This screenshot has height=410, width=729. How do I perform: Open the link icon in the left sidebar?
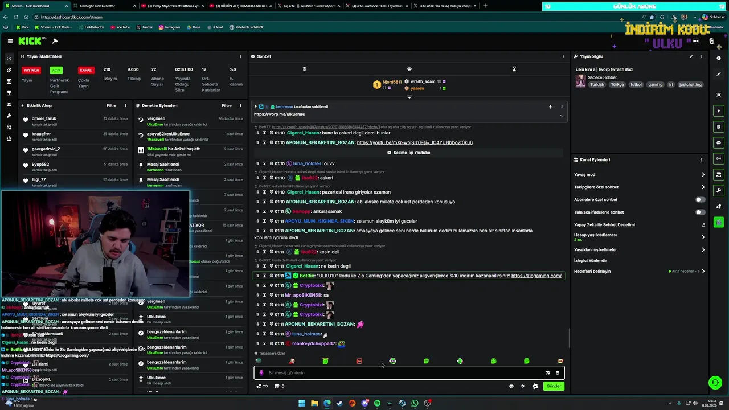coord(9,70)
